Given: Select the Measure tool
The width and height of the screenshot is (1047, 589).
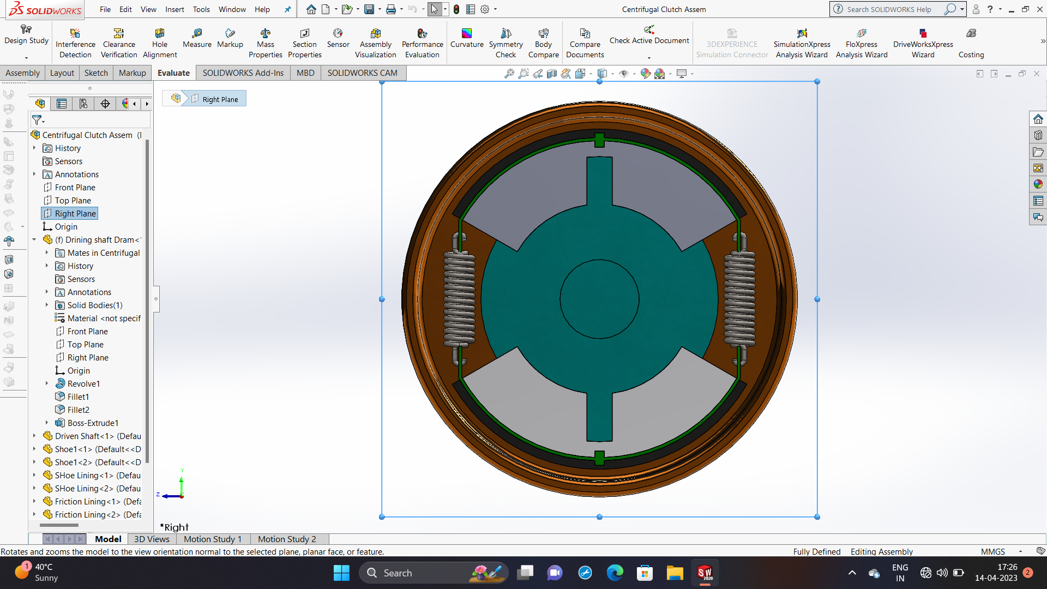Looking at the screenshot, I should 197,38.
